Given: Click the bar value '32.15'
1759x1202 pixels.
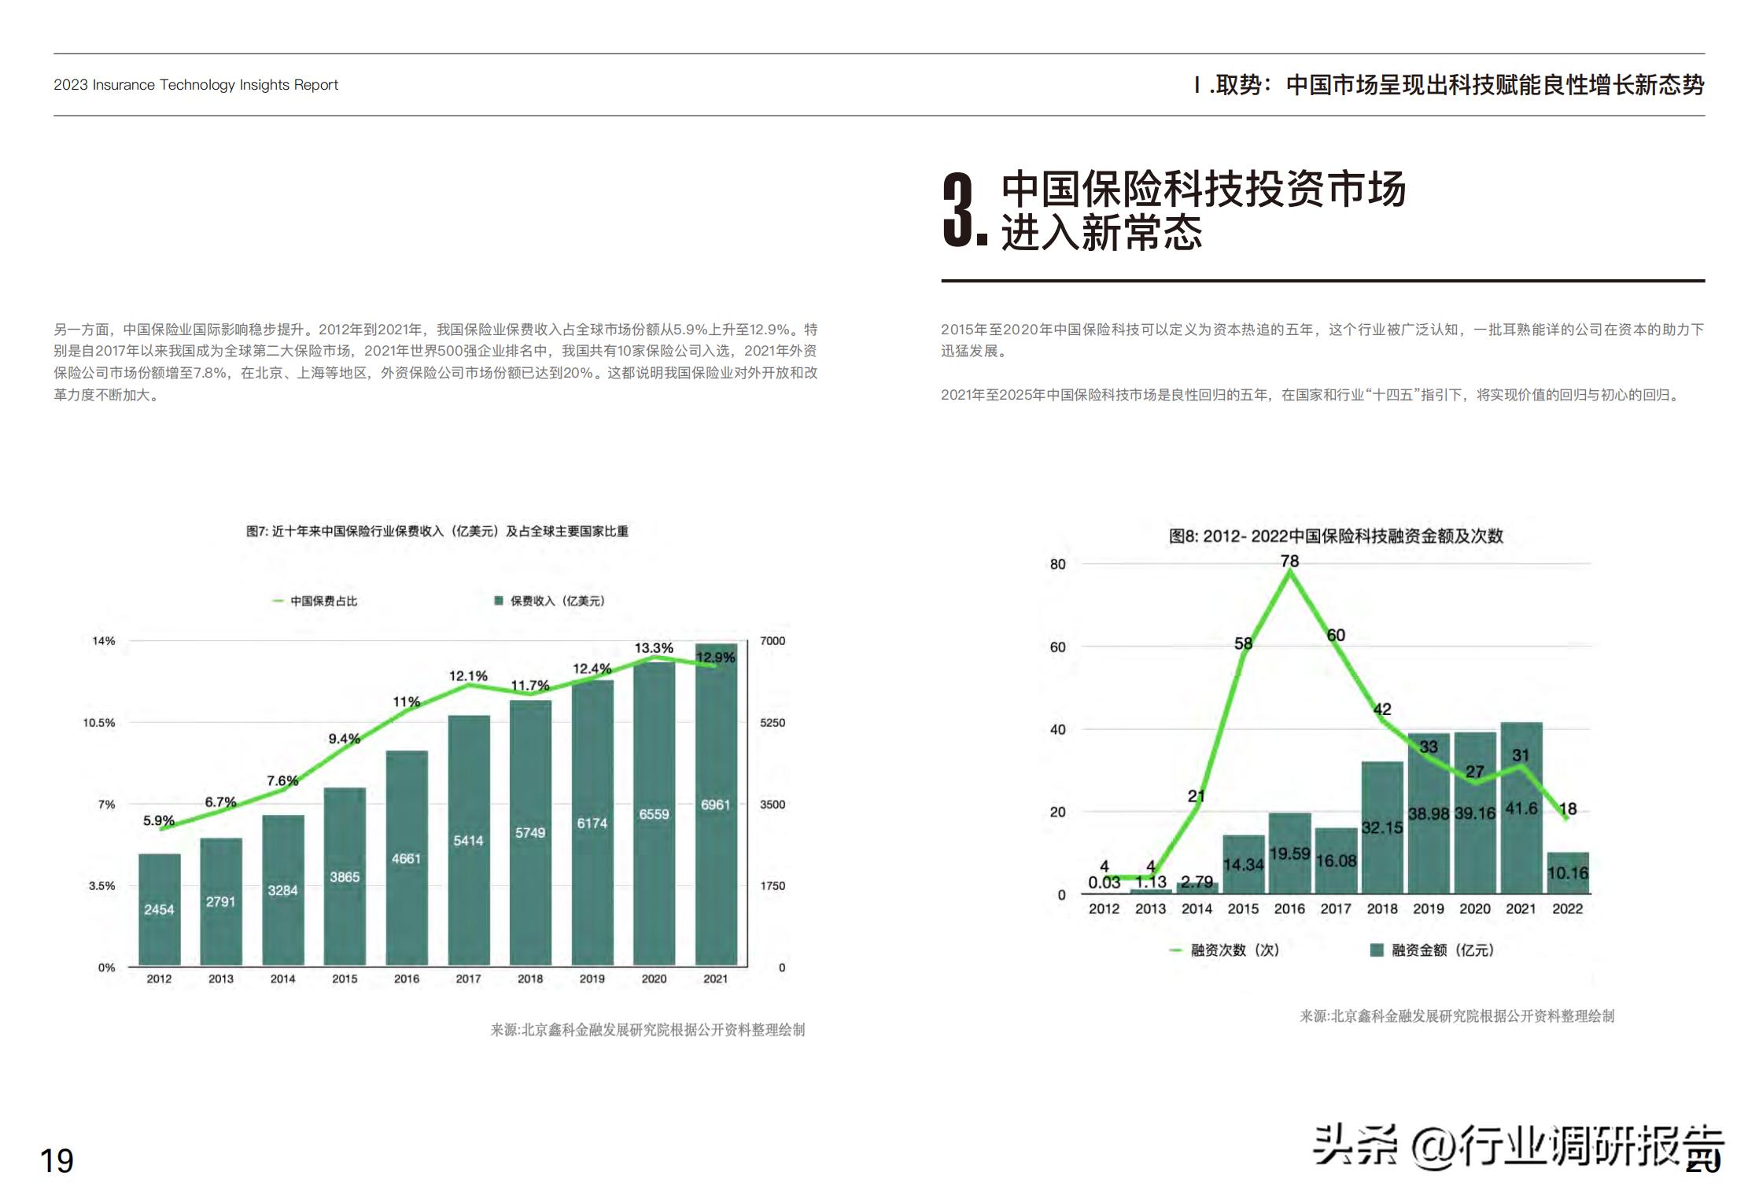Looking at the screenshot, I should (x=1382, y=828).
